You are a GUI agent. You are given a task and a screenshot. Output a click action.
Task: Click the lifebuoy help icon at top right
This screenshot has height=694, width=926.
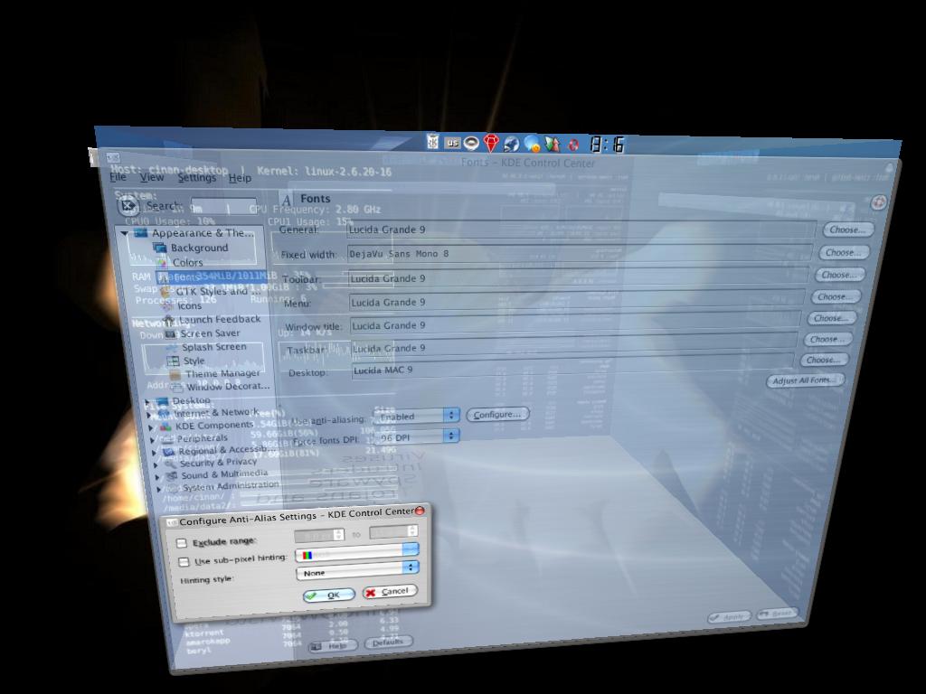[x=879, y=202]
